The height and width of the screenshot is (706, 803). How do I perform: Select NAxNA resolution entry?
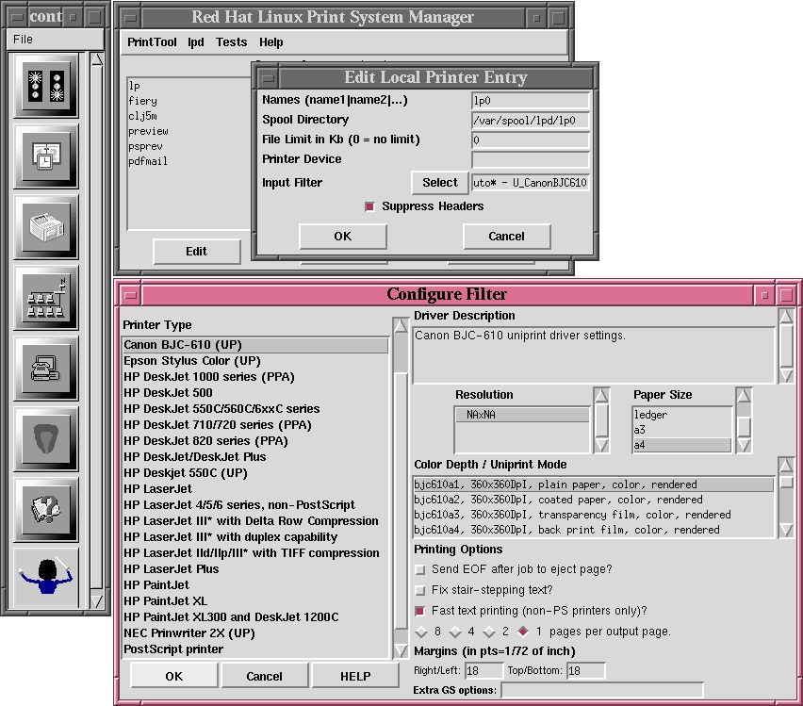pos(522,415)
